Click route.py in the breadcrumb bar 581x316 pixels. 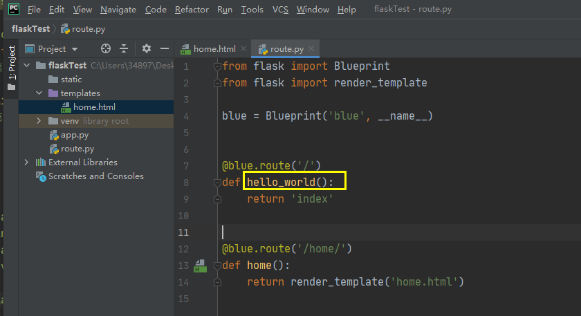(x=83, y=29)
